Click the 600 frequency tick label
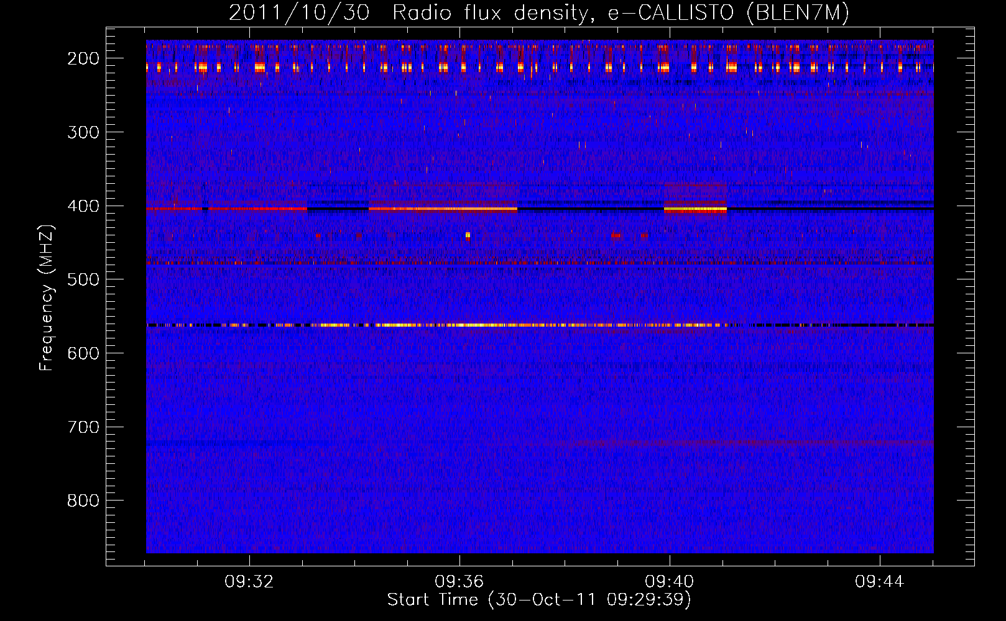Screen dimensions: 1006x621 [x=83, y=353]
